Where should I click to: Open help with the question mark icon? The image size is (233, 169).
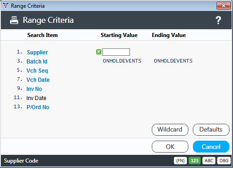[x=218, y=20]
